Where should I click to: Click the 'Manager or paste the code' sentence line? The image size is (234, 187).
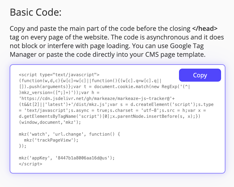click(108, 55)
